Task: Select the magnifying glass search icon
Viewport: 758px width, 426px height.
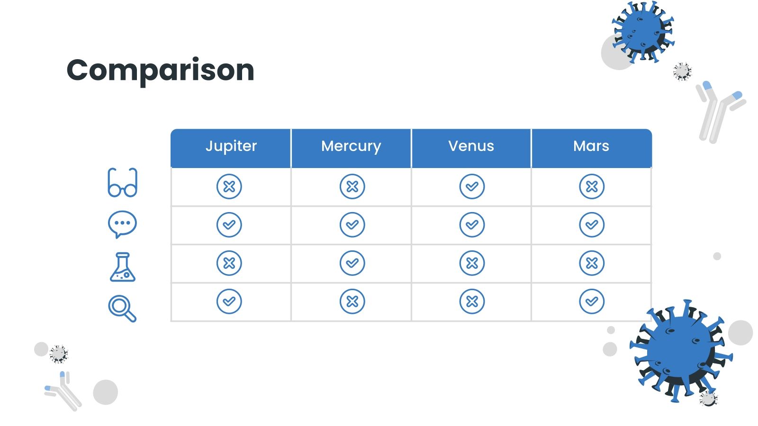Action: [x=122, y=308]
